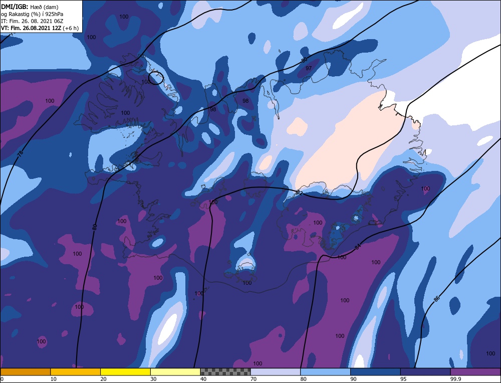The image size is (501, 383).
Task: Click the contour label '86'
Action: pos(436,299)
